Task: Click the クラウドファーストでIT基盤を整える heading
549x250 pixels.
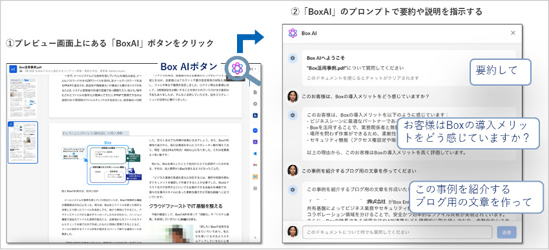Action: pyautogui.click(x=185, y=206)
